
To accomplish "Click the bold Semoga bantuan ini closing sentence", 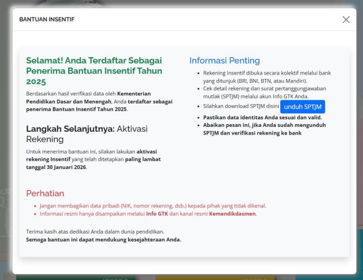I will tap(103, 239).
